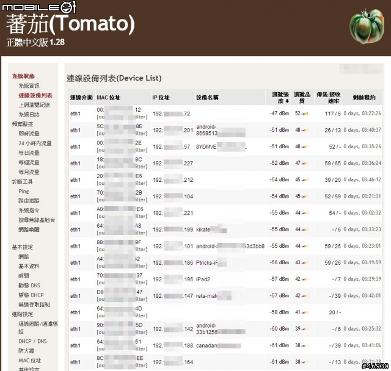Go to 即時流量 page
The image size is (391, 371).
click(x=29, y=134)
